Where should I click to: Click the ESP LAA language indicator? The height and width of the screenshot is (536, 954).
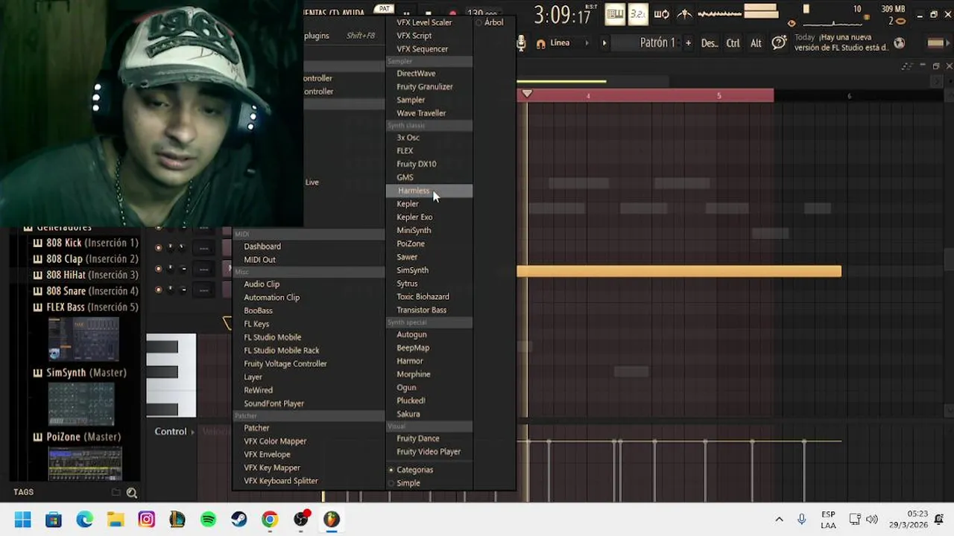coord(828,520)
